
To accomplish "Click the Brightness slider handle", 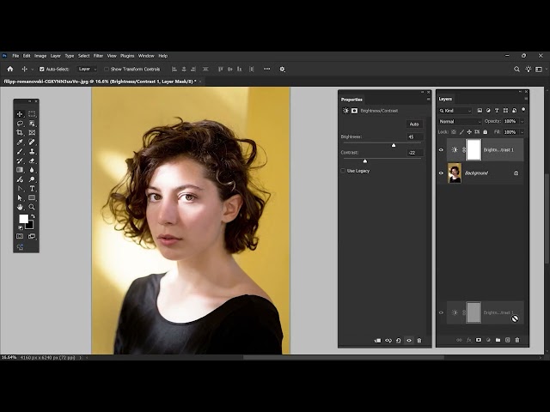I will [394, 145].
